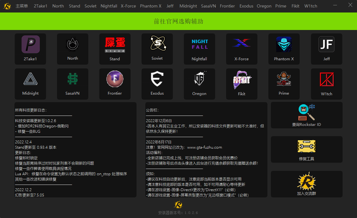The image size is (357, 218).
Task: Open Prime from the top menu bar
Action: 281,6
